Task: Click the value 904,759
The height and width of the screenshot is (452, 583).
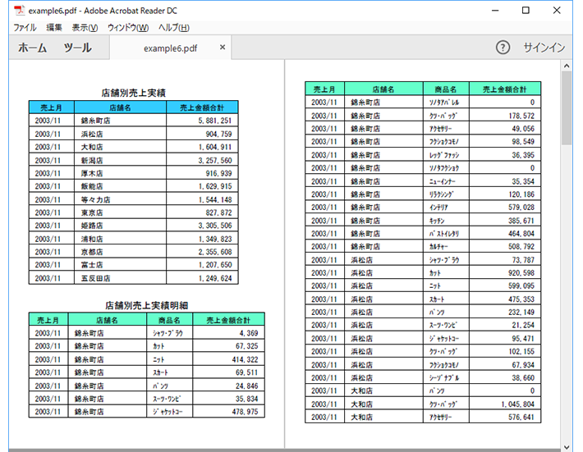Action: [218, 134]
